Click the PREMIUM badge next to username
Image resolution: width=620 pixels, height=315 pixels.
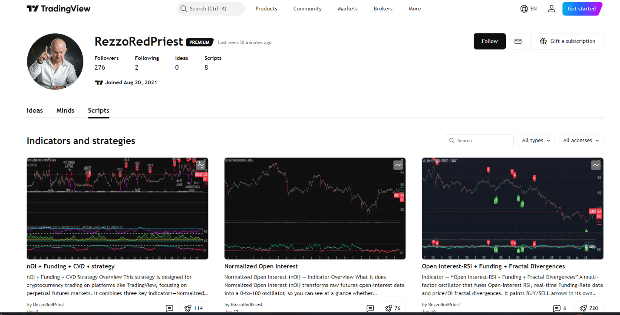[200, 42]
